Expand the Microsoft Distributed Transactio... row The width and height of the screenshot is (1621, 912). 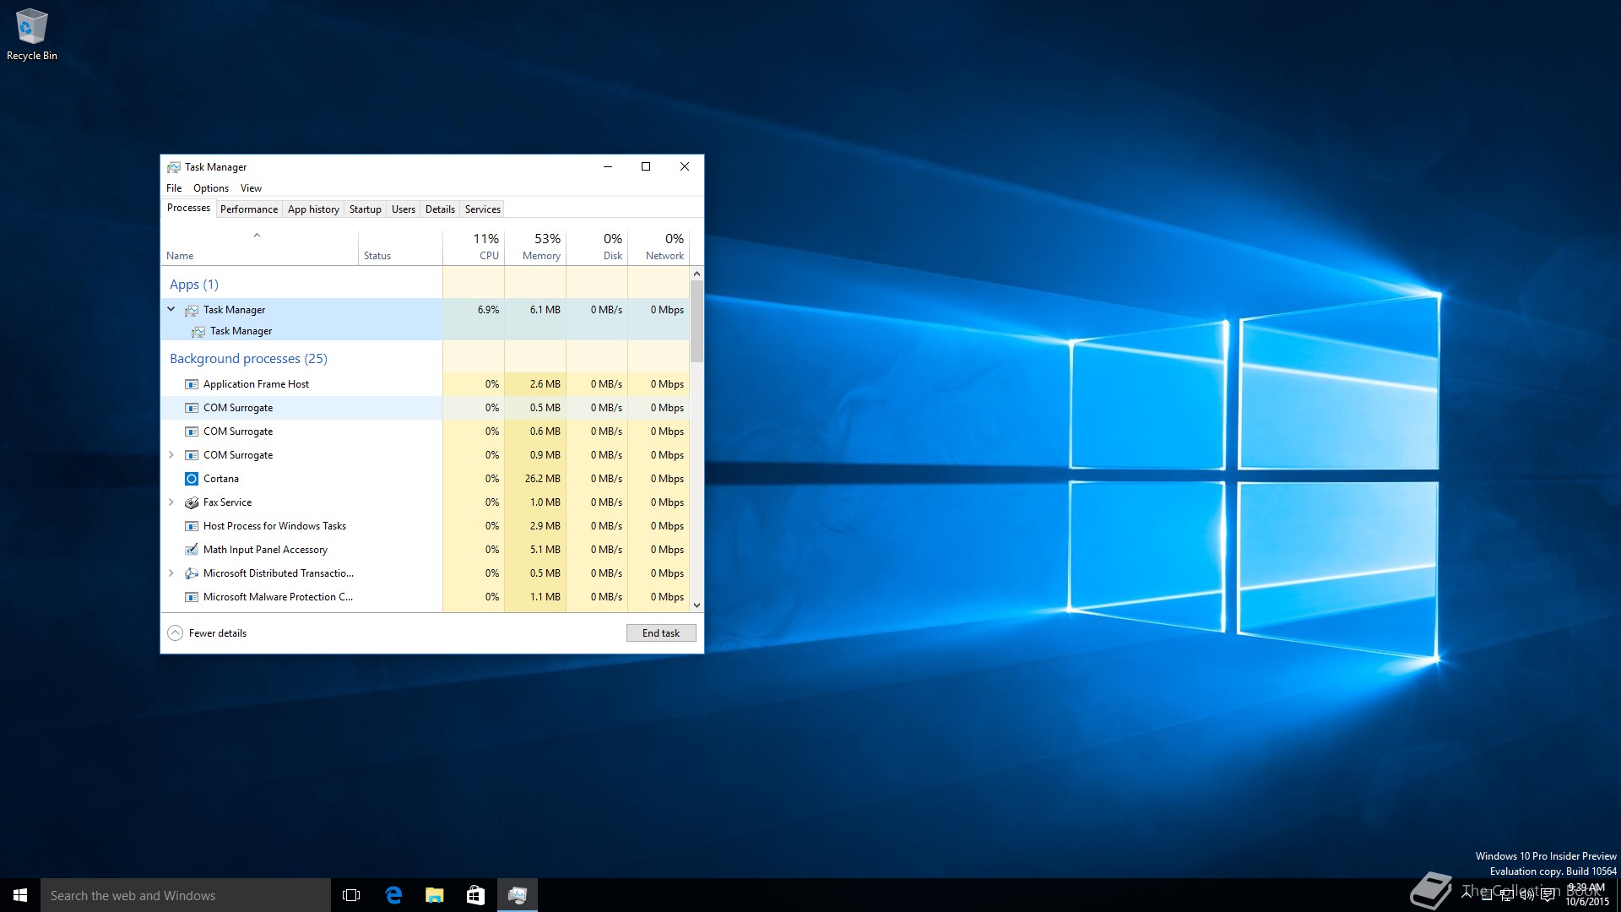coord(171,573)
